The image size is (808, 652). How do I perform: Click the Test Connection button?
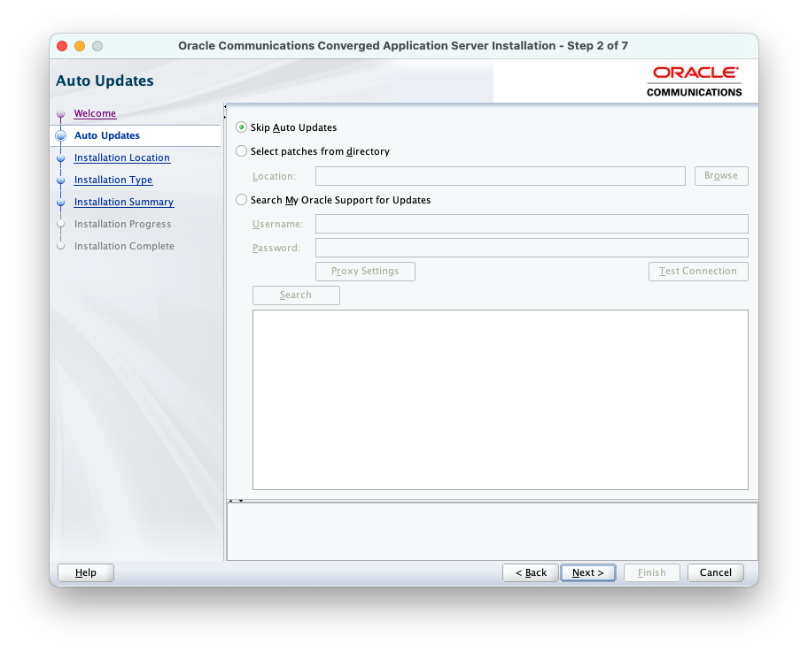698,272
